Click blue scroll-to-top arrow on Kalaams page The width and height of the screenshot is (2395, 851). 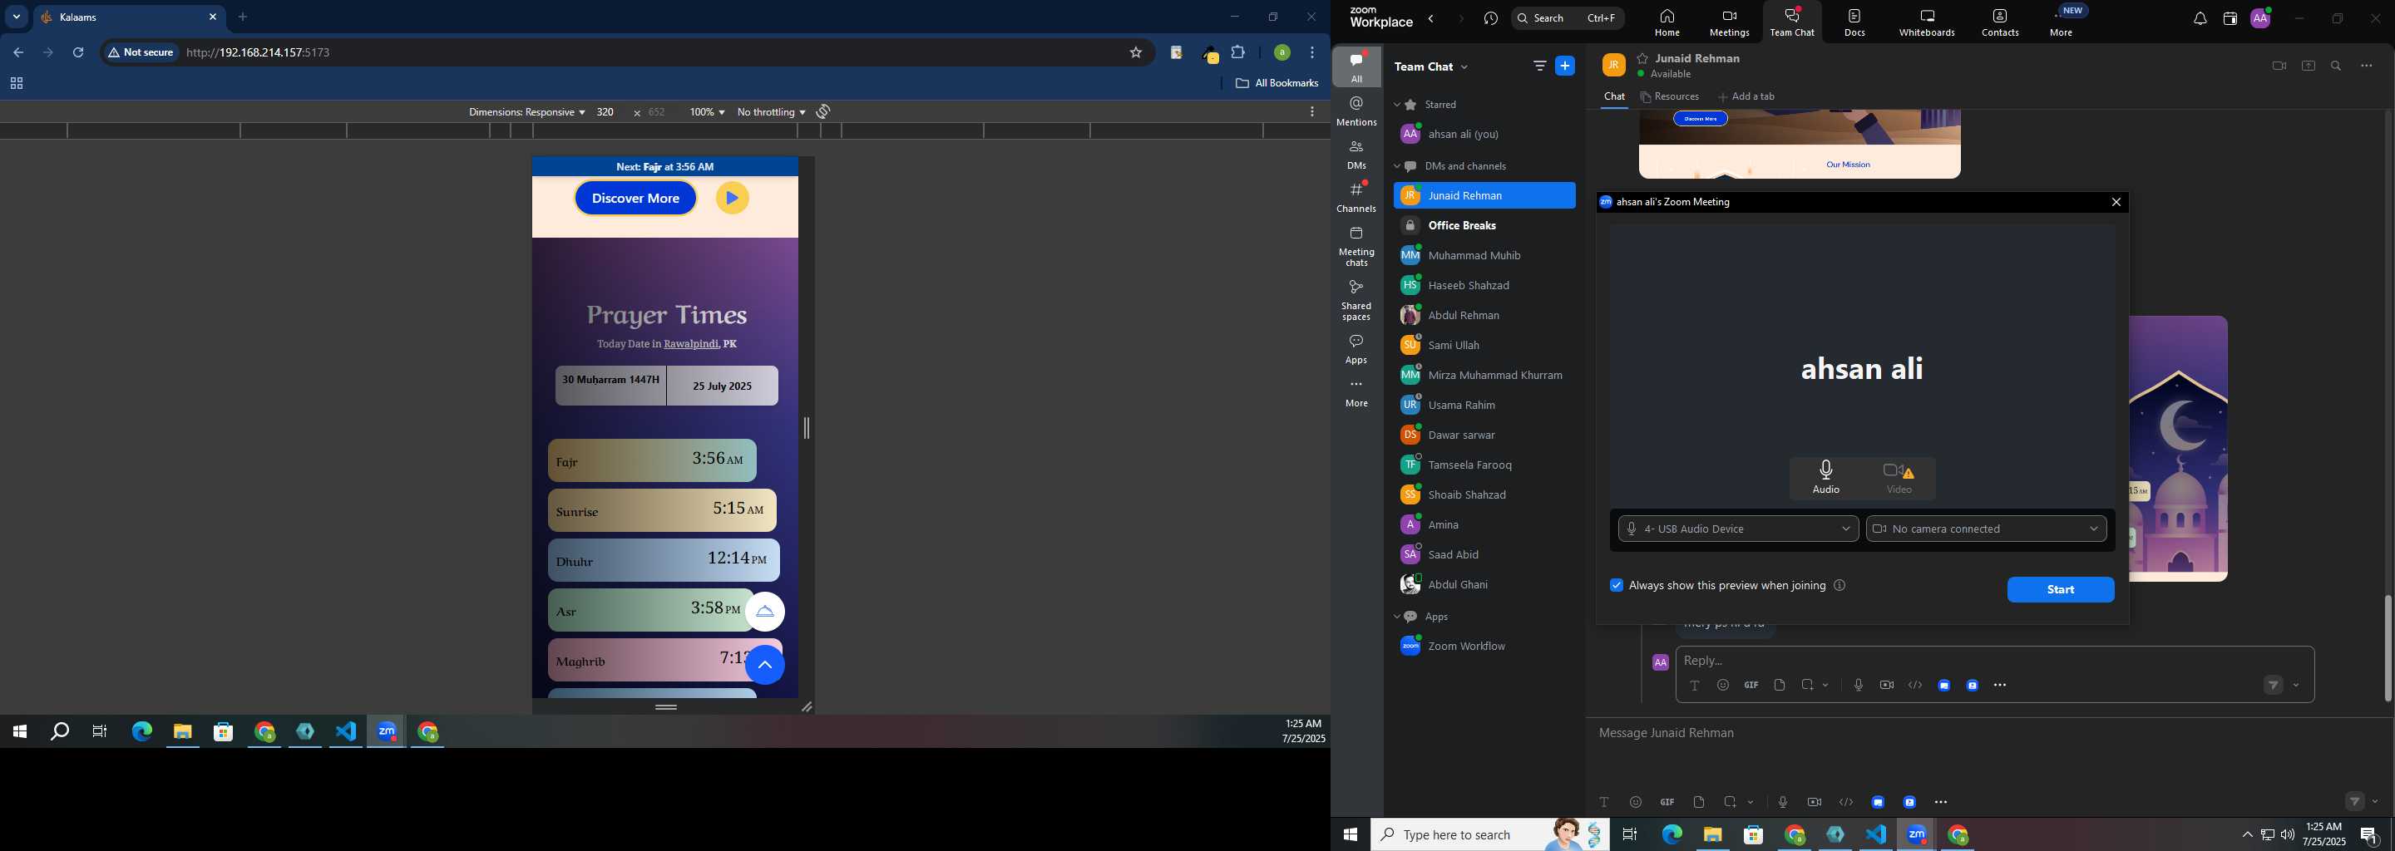pyautogui.click(x=765, y=665)
